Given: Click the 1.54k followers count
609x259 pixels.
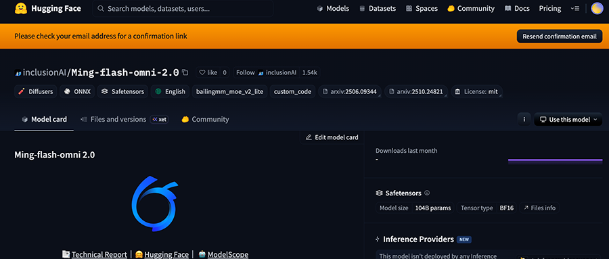Looking at the screenshot, I should pyautogui.click(x=309, y=72).
